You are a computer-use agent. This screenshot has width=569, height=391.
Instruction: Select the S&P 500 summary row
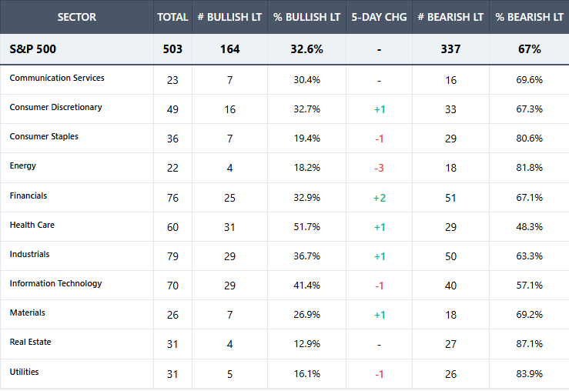(33, 49)
